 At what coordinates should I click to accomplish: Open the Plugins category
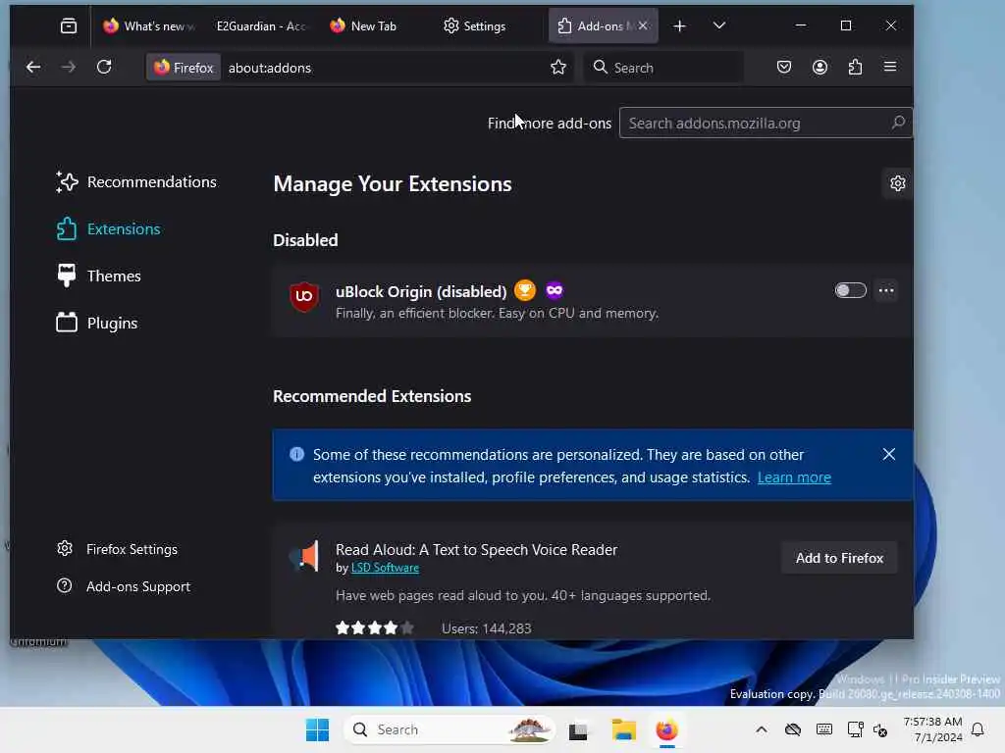[97, 323]
